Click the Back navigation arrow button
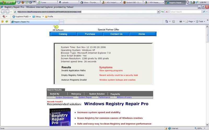Screen dimensions: 209x130 (3, 12)
